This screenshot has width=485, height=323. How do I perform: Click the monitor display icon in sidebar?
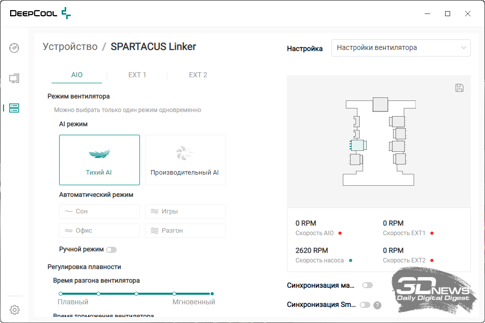pyautogui.click(x=14, y=78)
